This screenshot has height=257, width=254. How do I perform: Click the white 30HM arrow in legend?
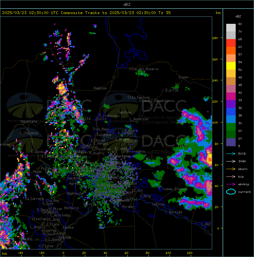click(231, 161)
